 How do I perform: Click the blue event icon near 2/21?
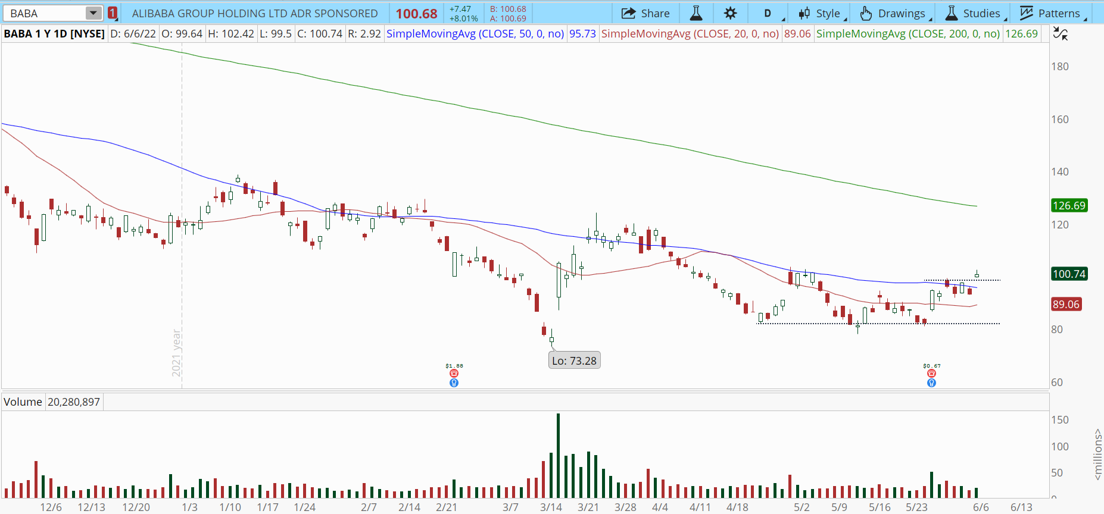pyautogui.click(x=454, y=383)
